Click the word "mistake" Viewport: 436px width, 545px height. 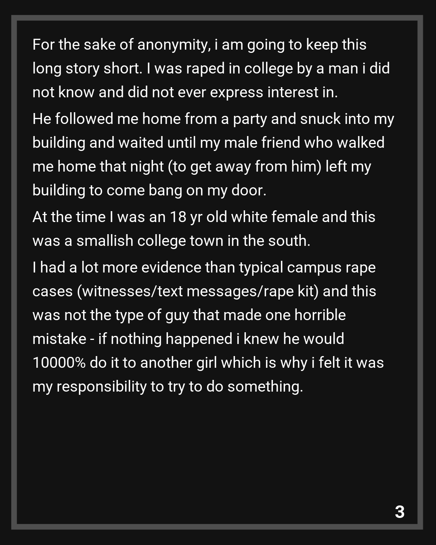(x=59, y=339)
